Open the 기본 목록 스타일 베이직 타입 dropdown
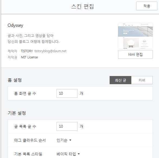This screenshot has height=158, width=159. (68, 154)
